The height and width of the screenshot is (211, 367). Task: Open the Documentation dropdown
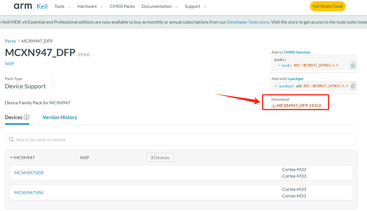point(160,6)
